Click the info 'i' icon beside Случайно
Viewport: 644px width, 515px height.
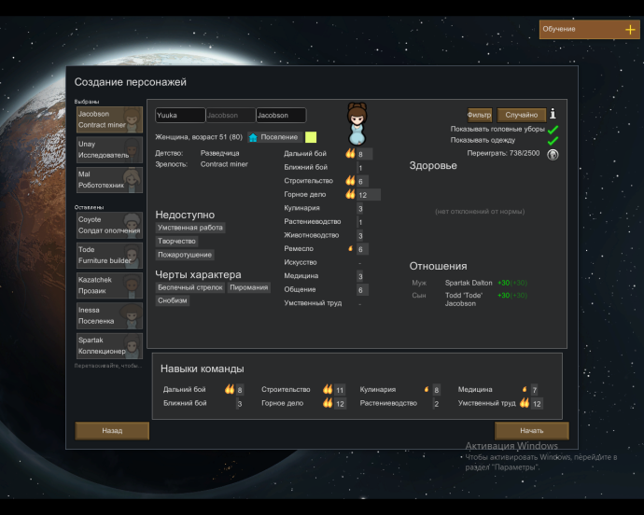pyautogui.click(x=553, y=114)
